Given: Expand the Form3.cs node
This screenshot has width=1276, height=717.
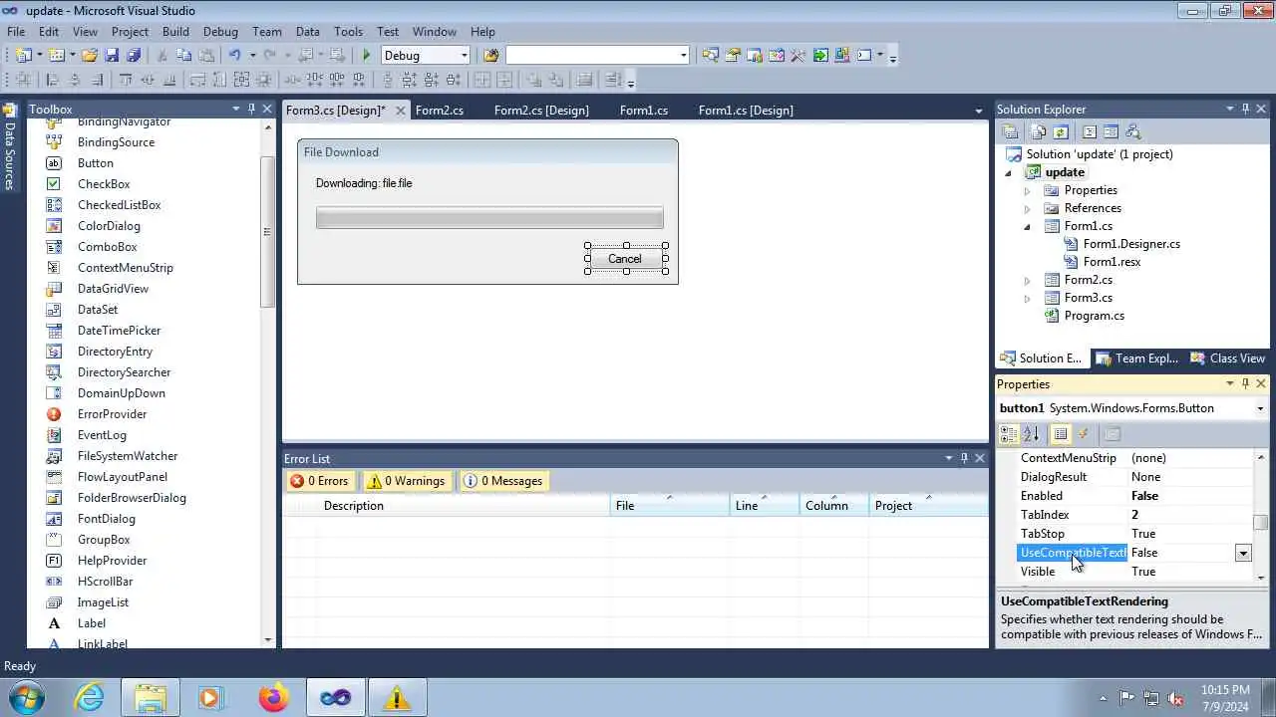Looking at the screenshot, I should click(1028, 298).
